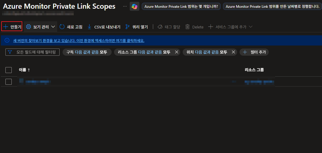Open the ellipsis more options beside the title
The image size is (322, 153).
(125, 6)
